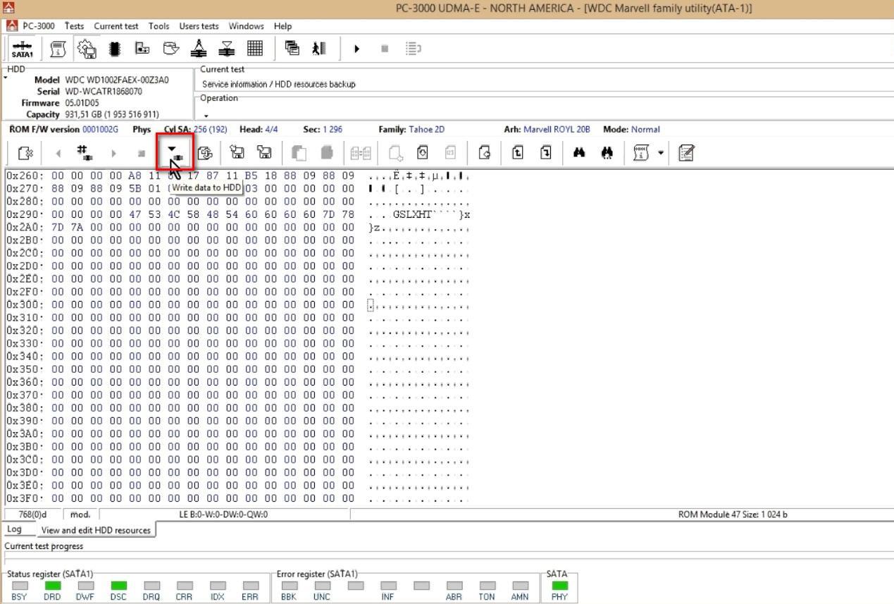This screenshot has width=894, height=604.
Task: Open the Users tests menu
Action: [199, 26]
